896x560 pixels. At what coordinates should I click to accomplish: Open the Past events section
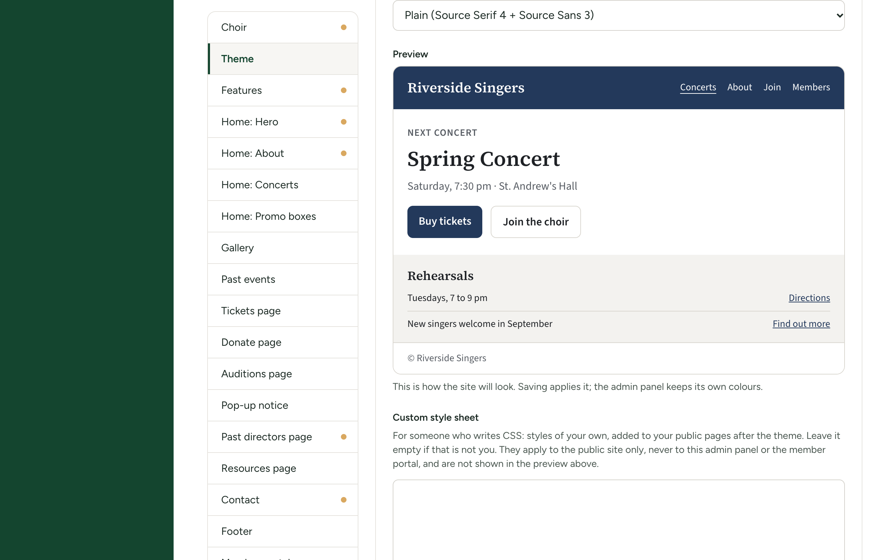[x=283, y=279]
